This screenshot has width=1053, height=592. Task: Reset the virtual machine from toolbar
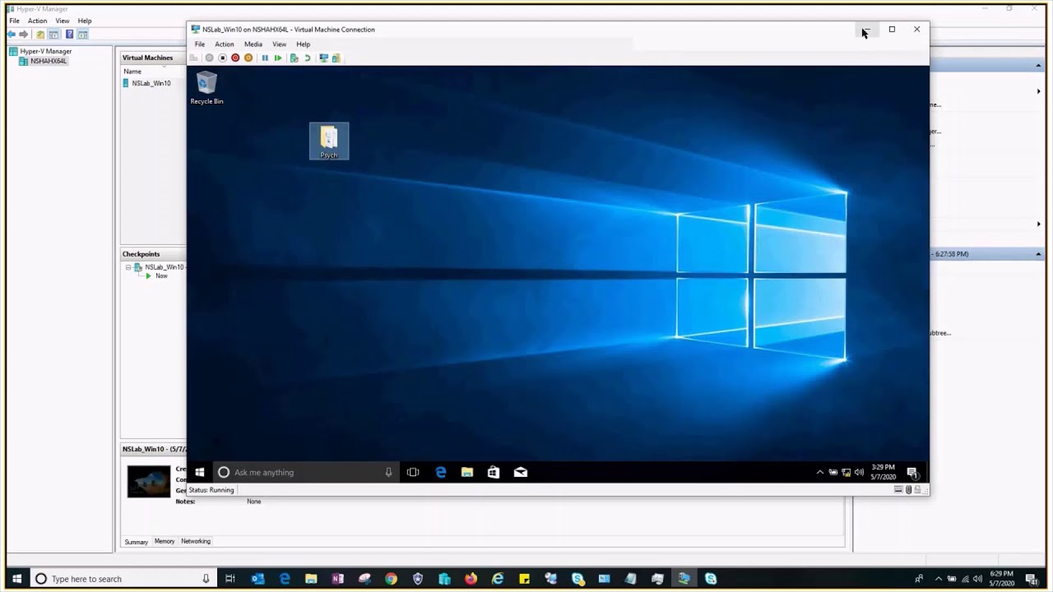(278, 58)
